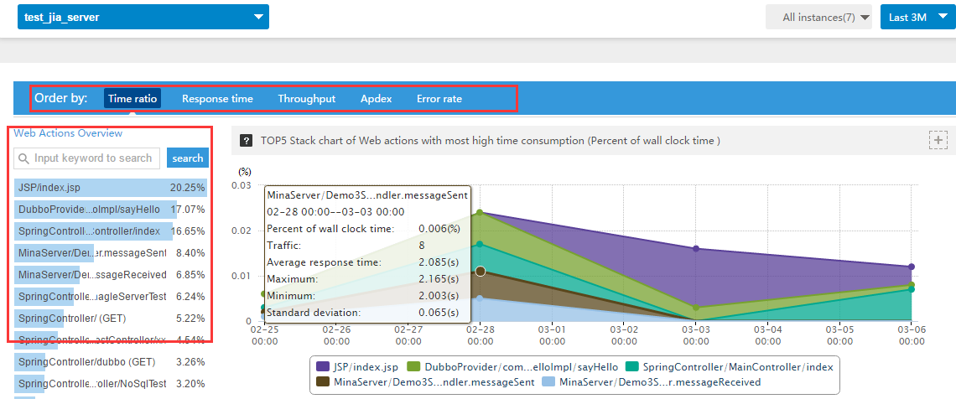Image resolution: width=956 pixels, height=399 pixels.
Task: Sort by Response time
Action: pyautogui.click(x=217, y=99)
